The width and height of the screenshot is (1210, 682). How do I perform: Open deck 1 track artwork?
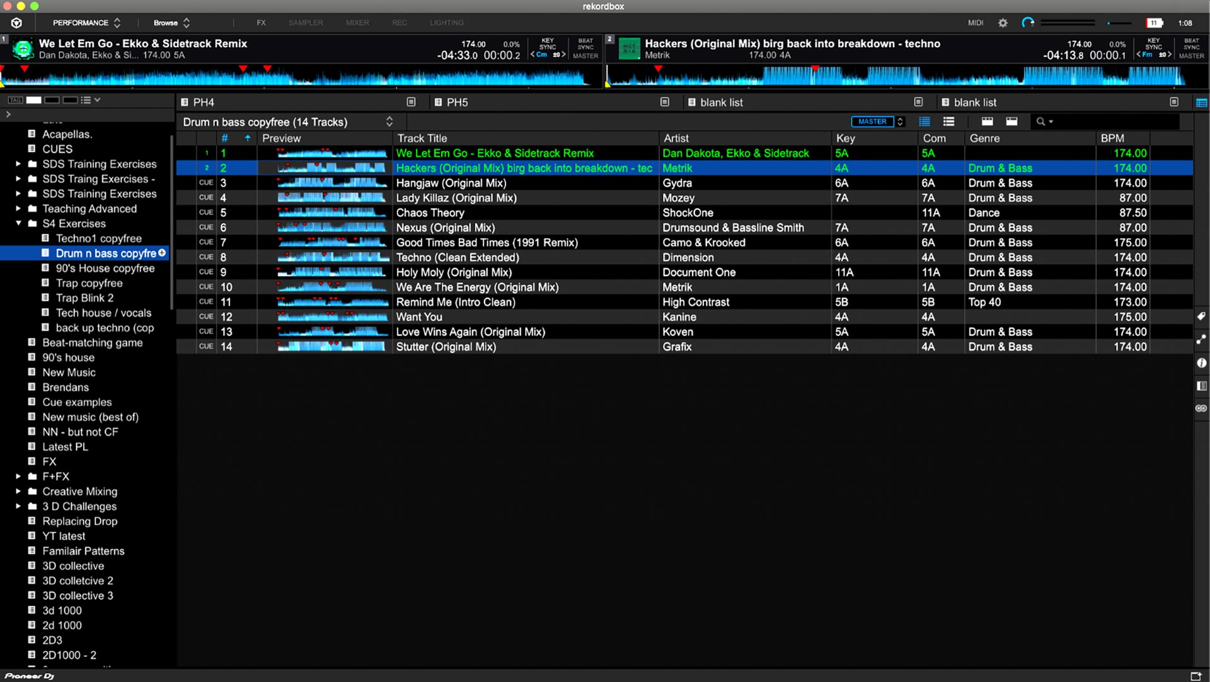pyautogui.click(x=23, y=49)
